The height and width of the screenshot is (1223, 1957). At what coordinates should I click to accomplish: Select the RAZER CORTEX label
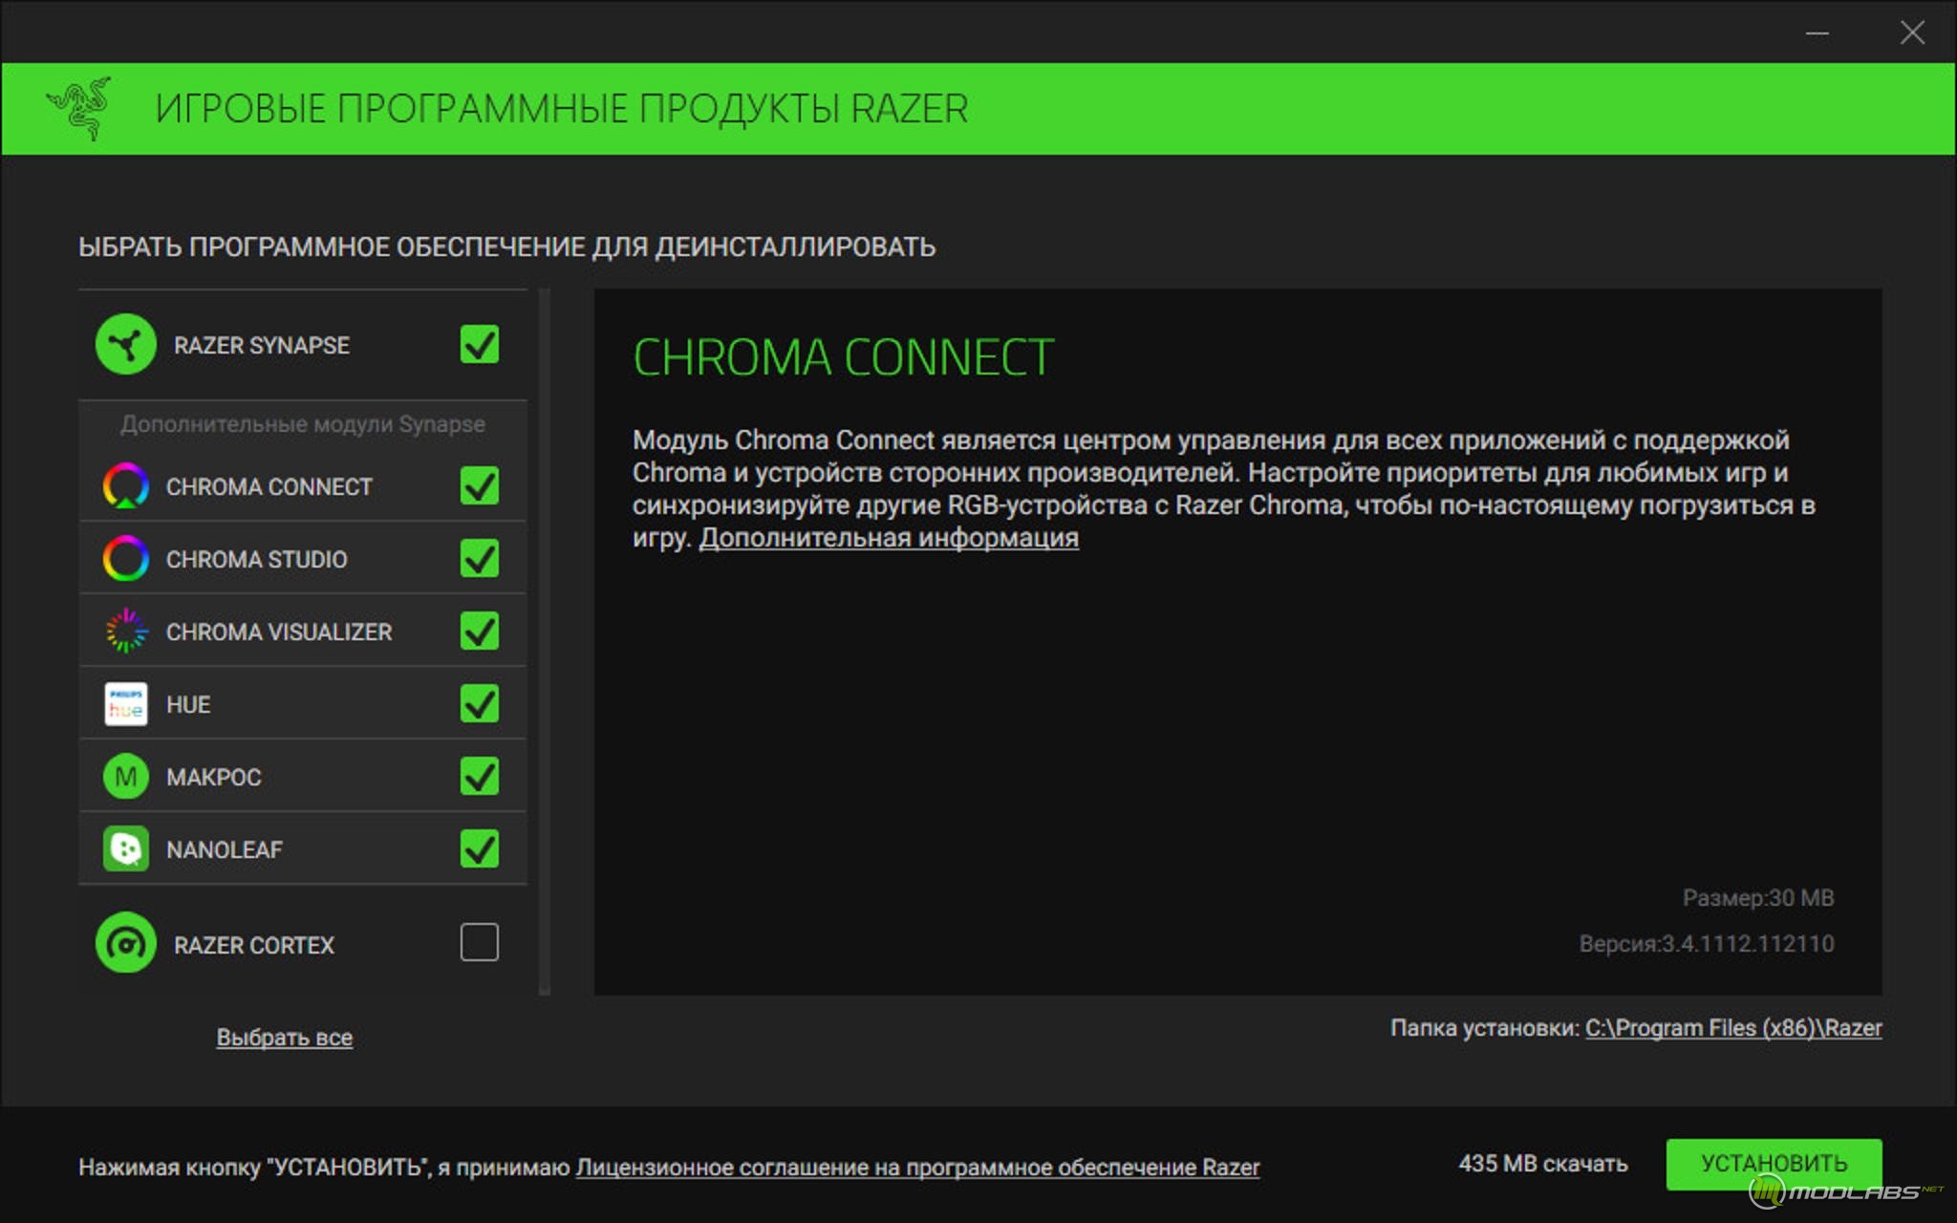pos(254,945)
